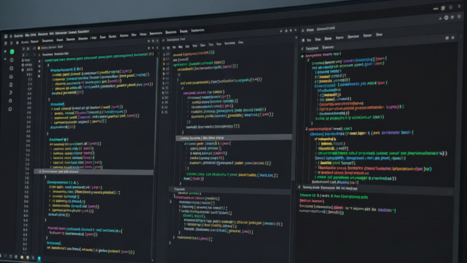
Task: Select the gray highlighted line in left editor
Action: tap(94, 172)
